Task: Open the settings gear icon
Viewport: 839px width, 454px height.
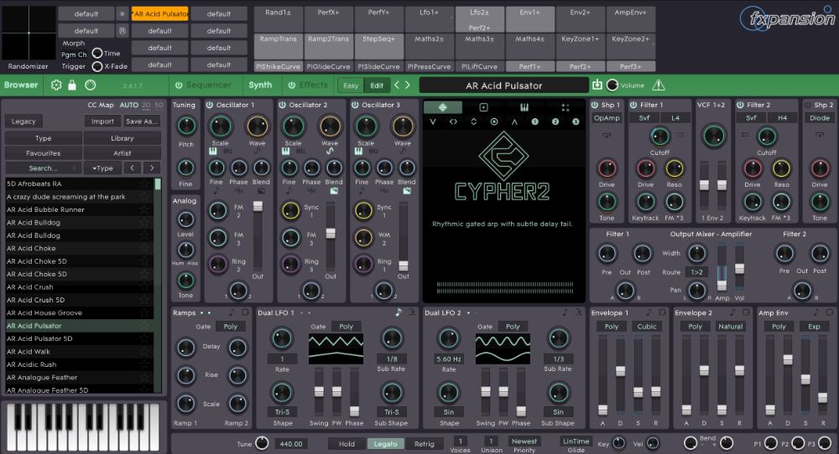Action: (x=56, y=85)
